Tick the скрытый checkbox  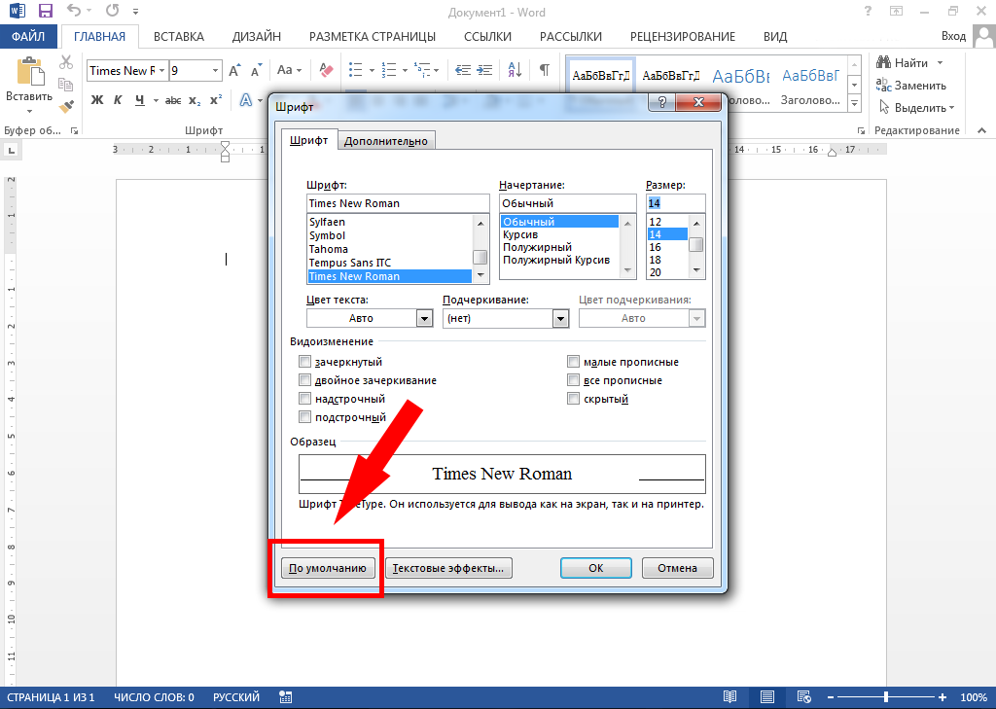click(574, 399)
